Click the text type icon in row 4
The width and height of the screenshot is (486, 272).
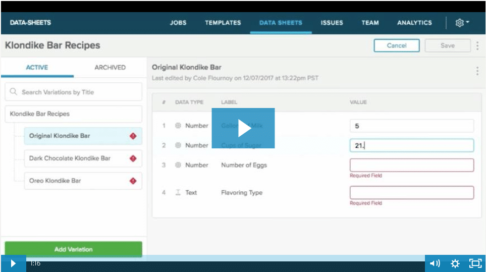(178, 192)
